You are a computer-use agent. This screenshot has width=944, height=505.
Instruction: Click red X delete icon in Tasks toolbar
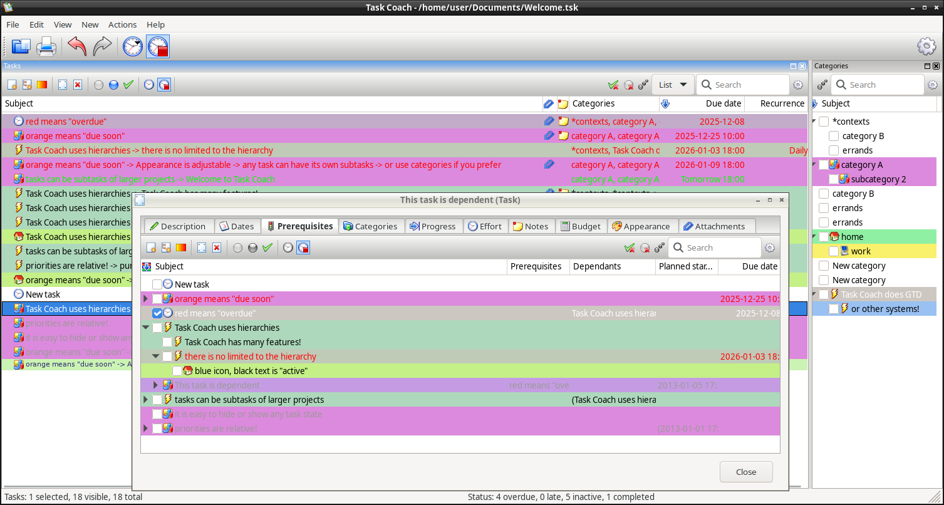click(x=78, y=85)
